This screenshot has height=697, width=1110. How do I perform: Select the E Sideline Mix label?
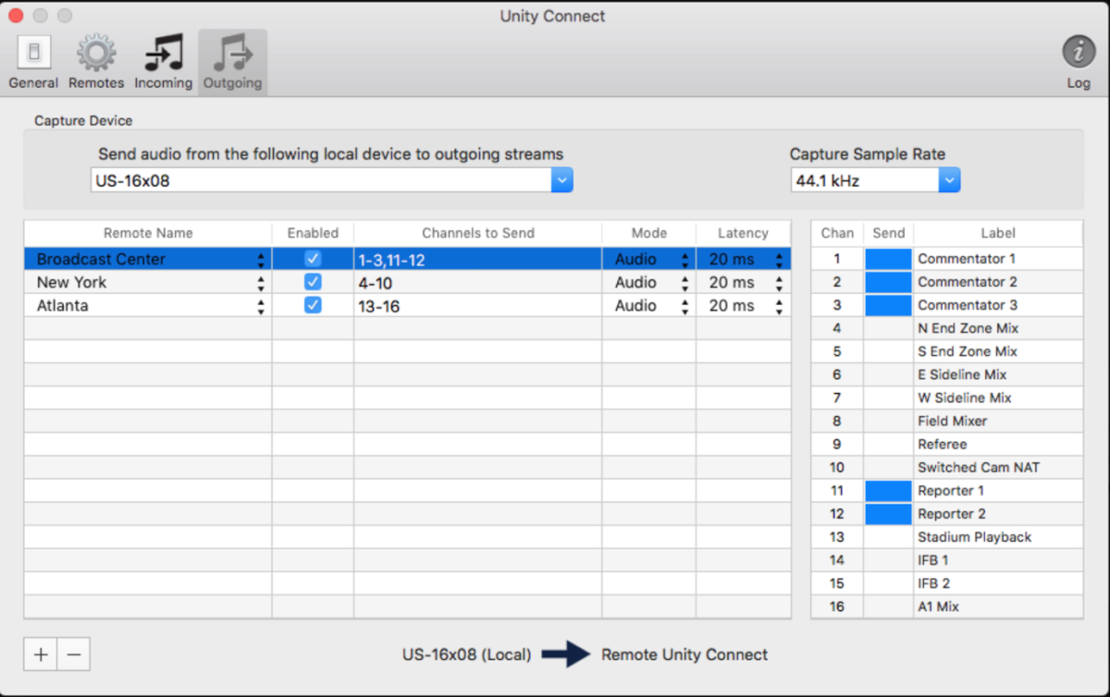click(x=962, y=374)
